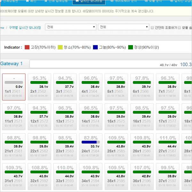
Task: Select module card 34x1 2594
Action: [x=91, y=176]
